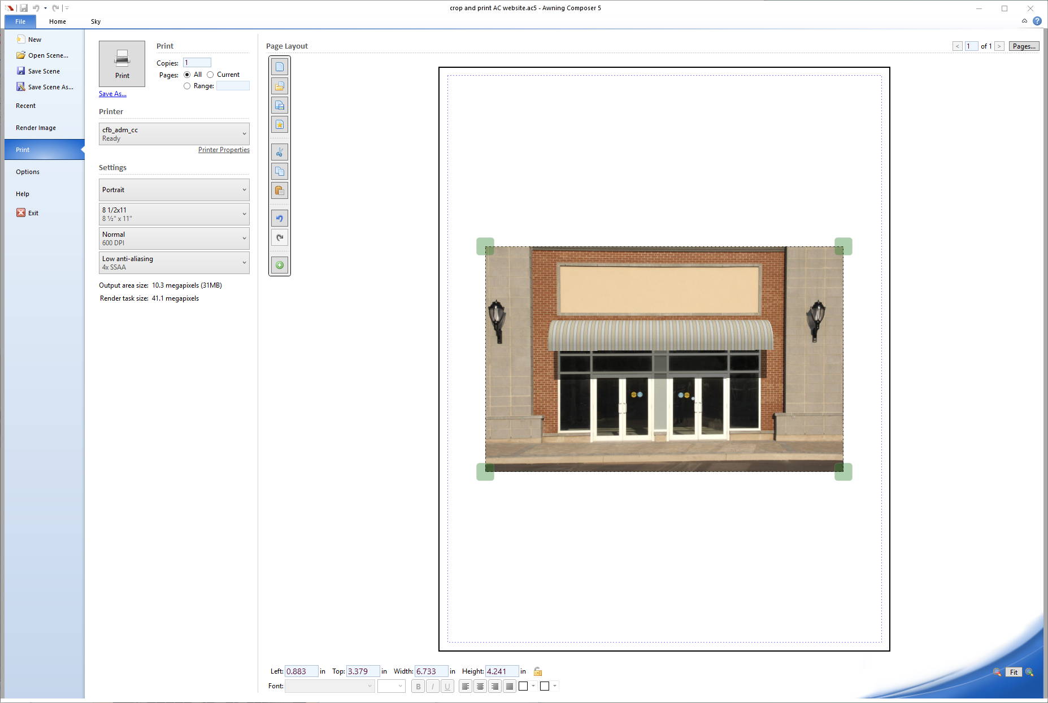Click the Width field 6.733
This screenshot has width=1048, height=703.
click(x=431, y=671)
